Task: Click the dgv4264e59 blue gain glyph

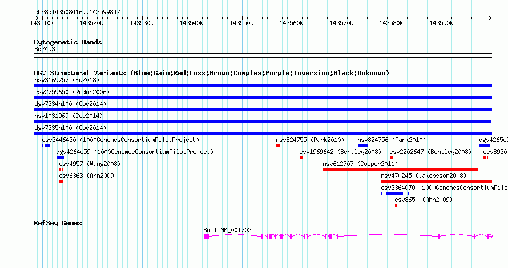Action: point(61,157)
